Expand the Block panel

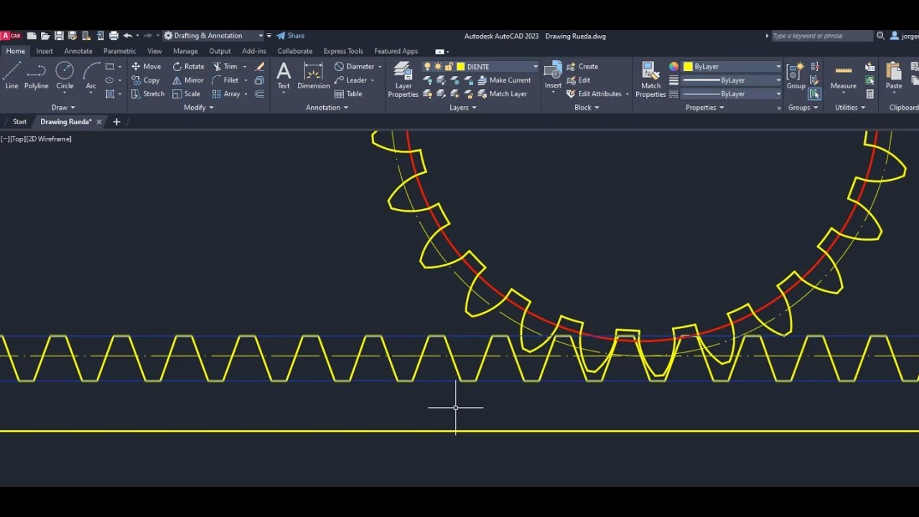click(x=587, y=108)
